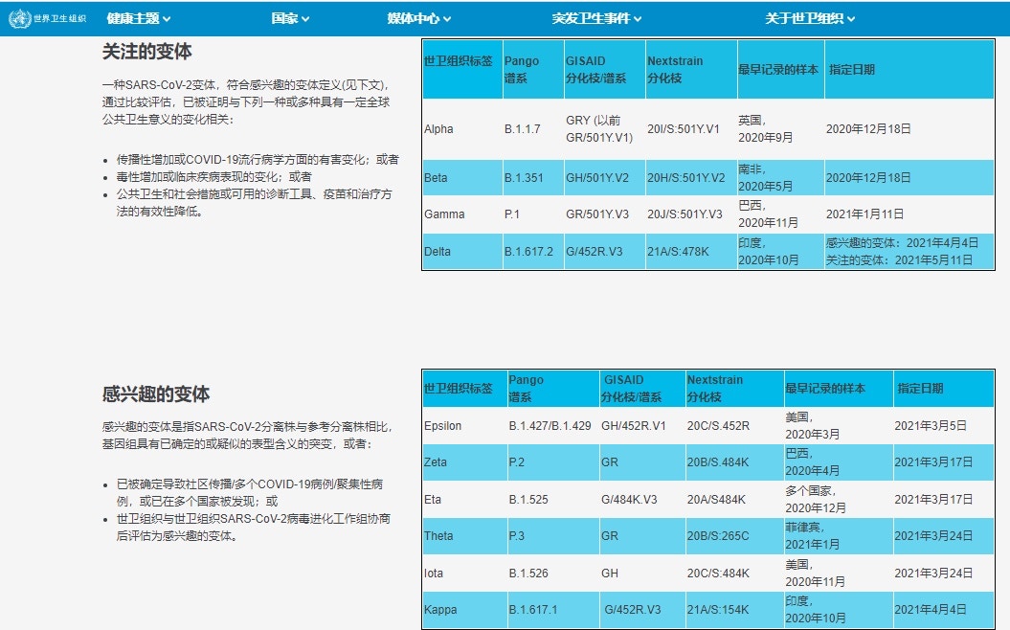Image resolution: width=1010 pixels, height=630 pixels.
Task: Open the 突发卫生事件 menu
Action: pyautogui.click(x=596, y=18)
